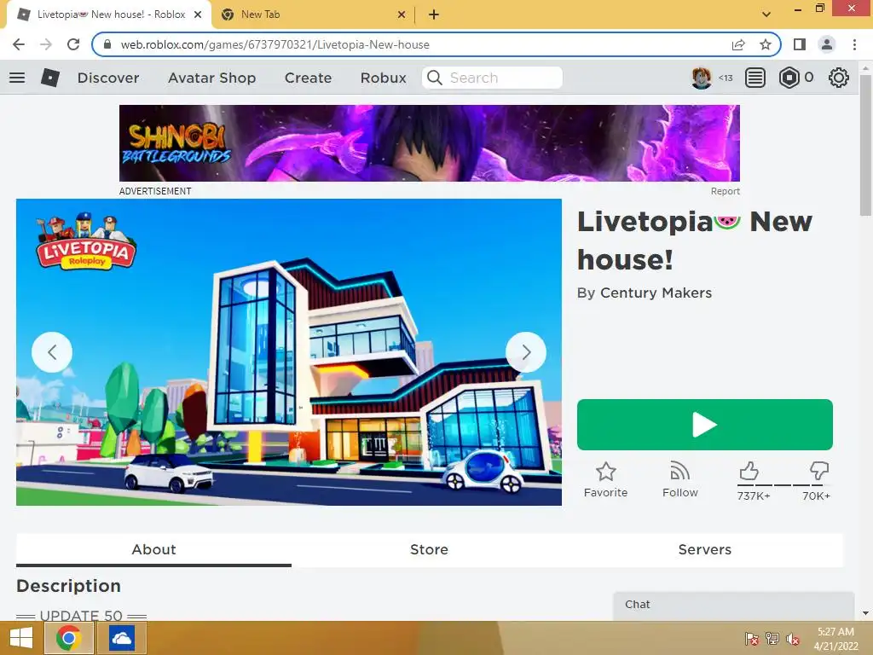Open the notifications feed icon
The height and width of the screenshot is (655, 873).
tap(755, 78)
